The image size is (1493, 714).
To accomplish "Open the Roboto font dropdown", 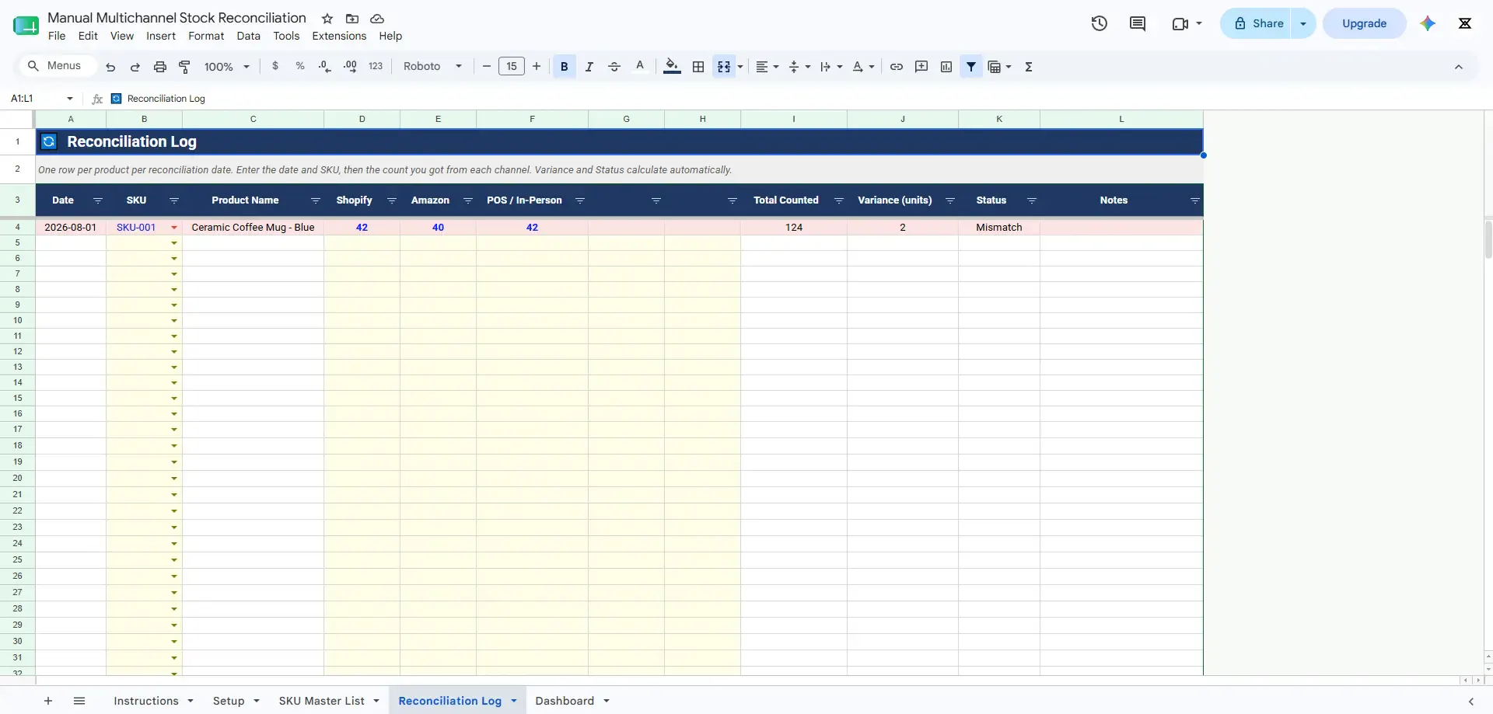I will [x=432, y=67].
